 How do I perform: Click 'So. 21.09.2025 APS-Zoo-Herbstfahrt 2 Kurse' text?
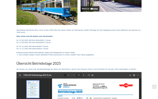33,43
